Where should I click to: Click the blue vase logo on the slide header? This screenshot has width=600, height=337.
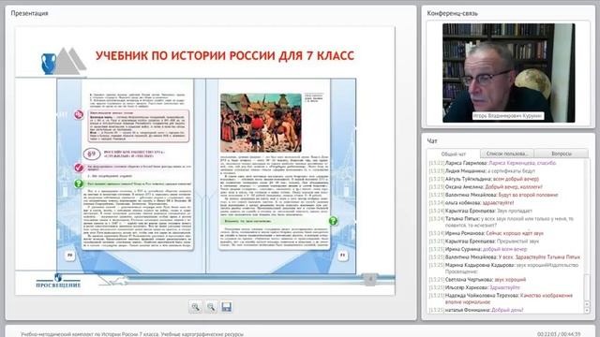click(49, 64)
